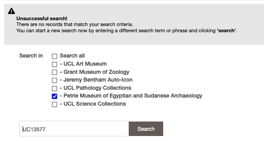Click the Search button

tap(146, 129)
